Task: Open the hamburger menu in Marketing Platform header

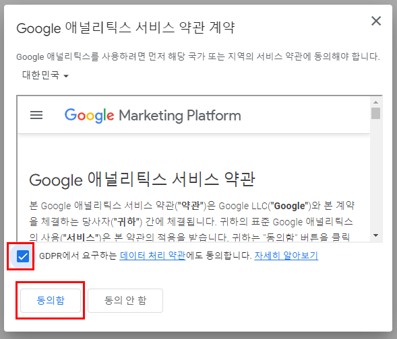Action: (36, 115)
